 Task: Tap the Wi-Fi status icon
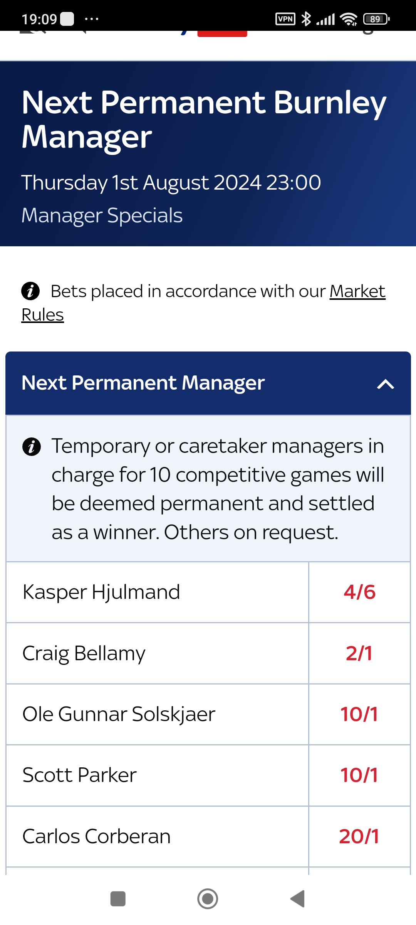click(x=349, y=19)
